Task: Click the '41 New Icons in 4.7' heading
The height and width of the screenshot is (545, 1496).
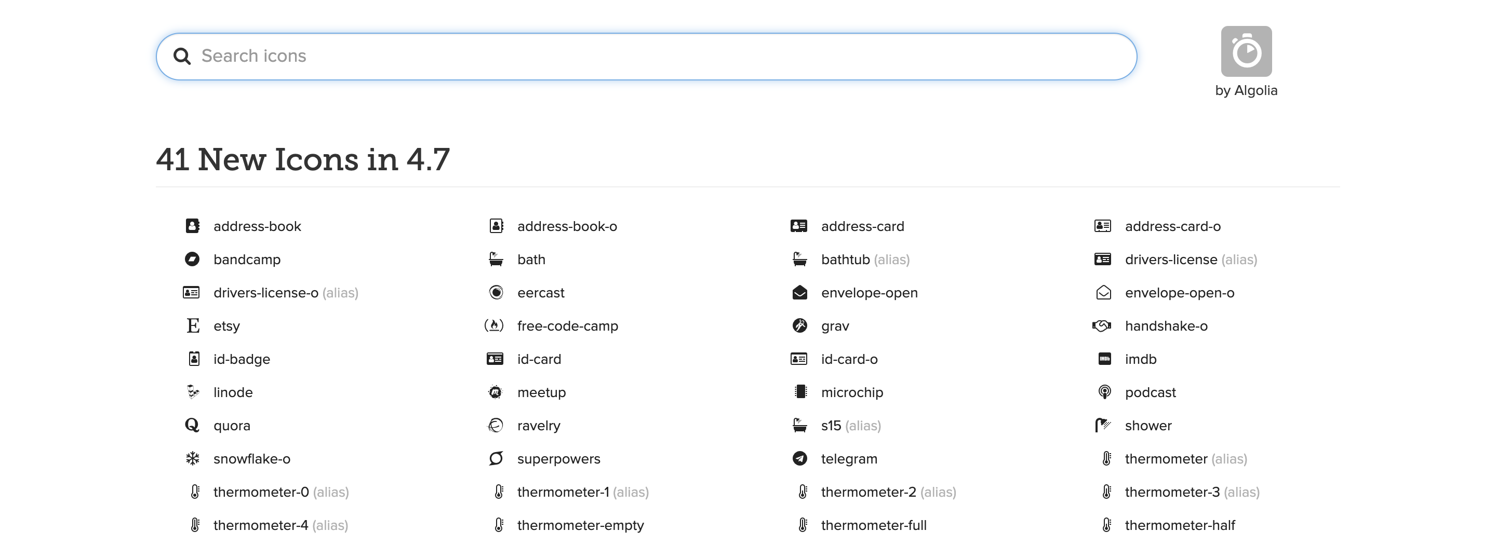Action: point(302,159)
